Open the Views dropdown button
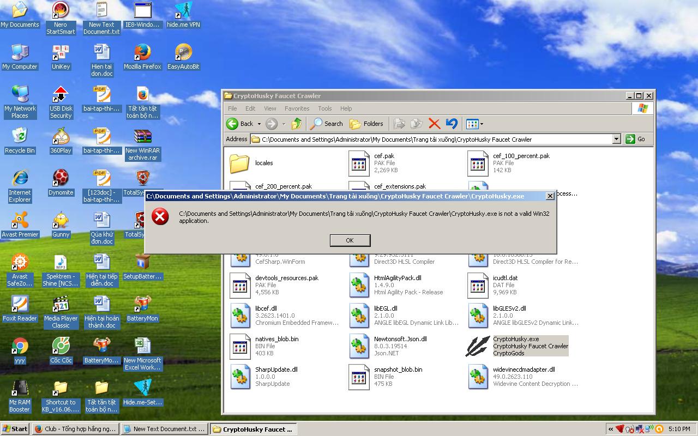698x436 pixels. (474, 124)
